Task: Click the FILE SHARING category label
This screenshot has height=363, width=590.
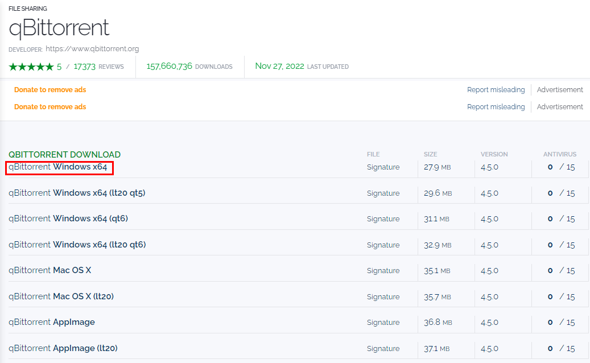Action: point(28,9)
